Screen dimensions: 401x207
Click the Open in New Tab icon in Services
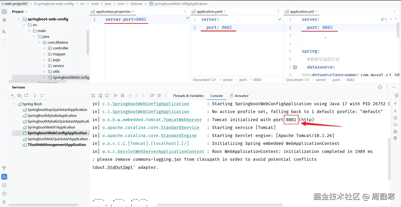point(26,95)
